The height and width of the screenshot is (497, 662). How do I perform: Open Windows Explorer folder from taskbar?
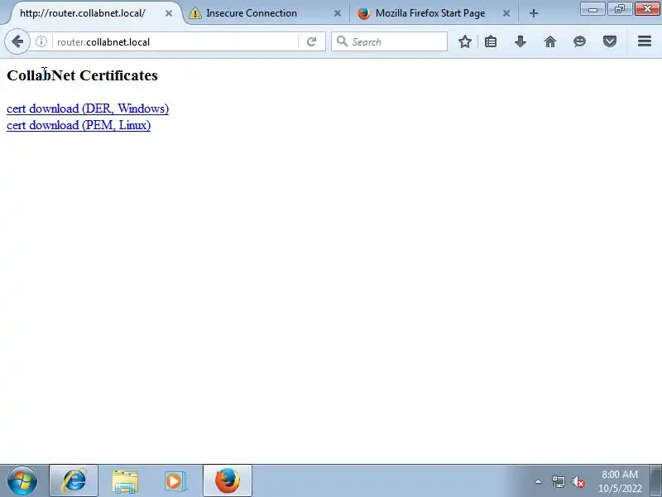(125, 480)
